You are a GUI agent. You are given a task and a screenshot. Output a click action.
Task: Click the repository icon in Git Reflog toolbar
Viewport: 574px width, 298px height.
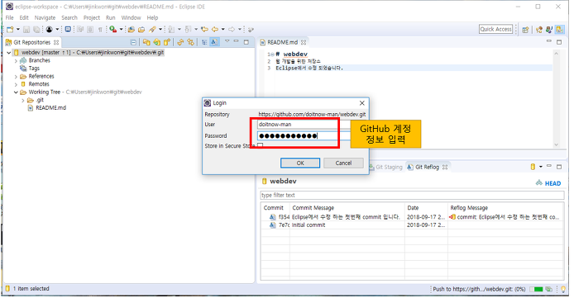533,167
